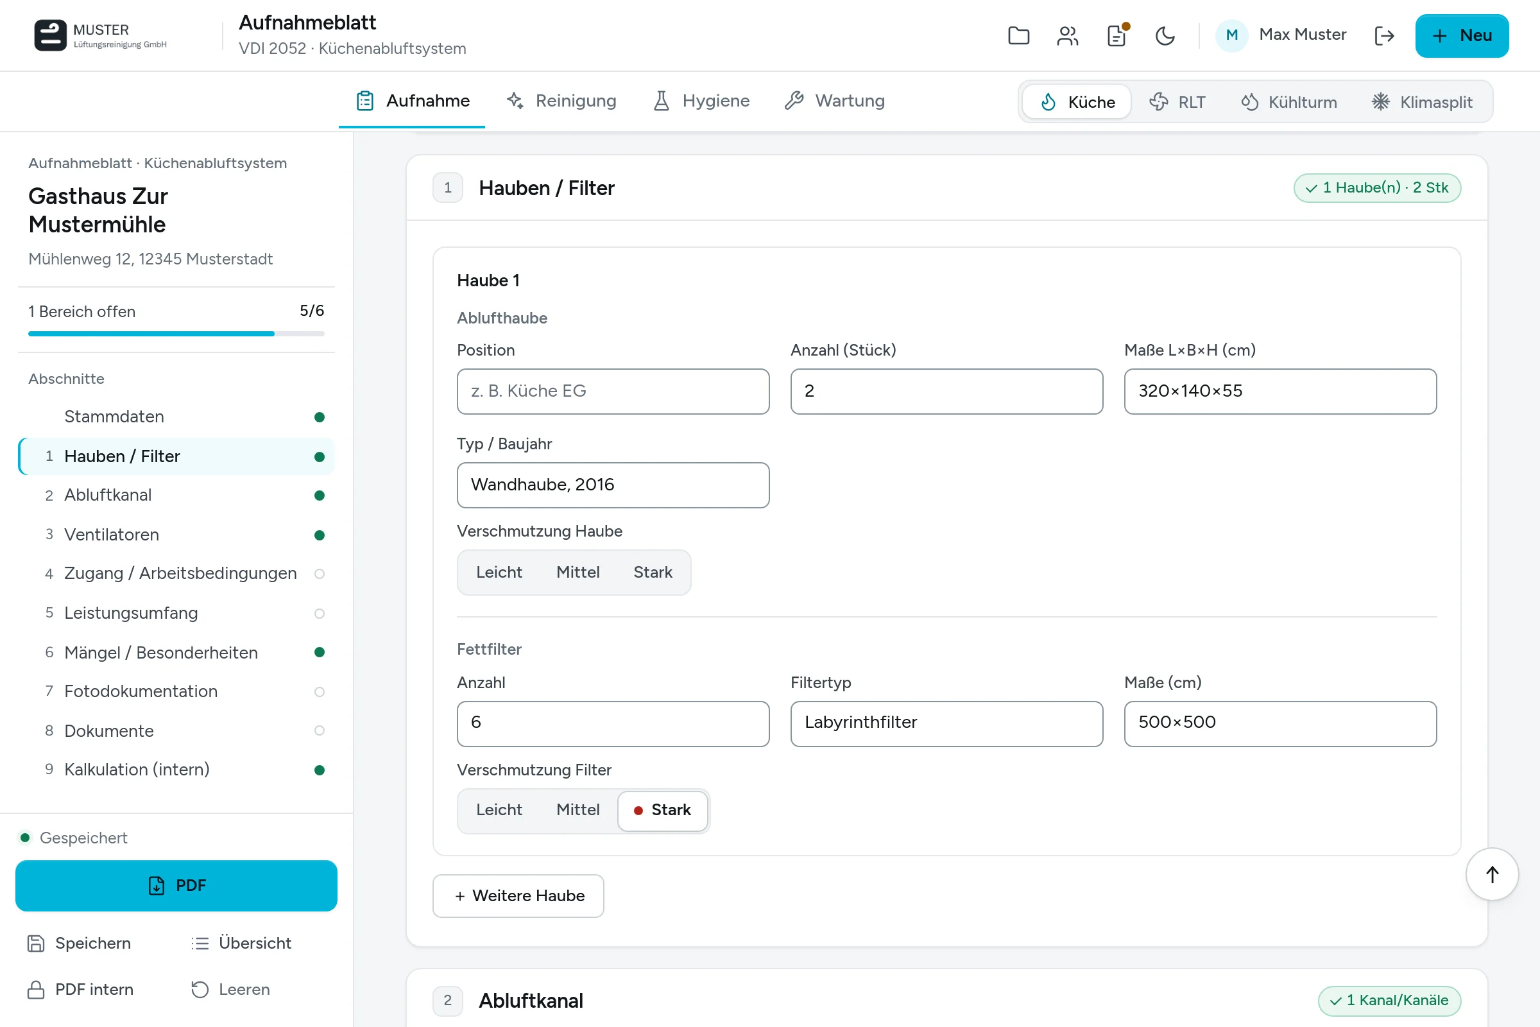Click the Position input field
1540x1027 pixels.
(x=613, y=391)
